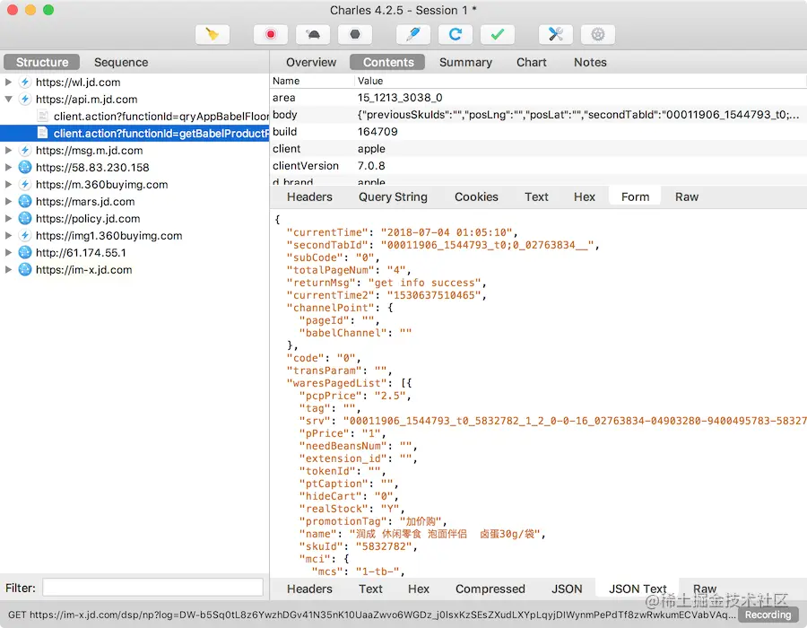
Task: Click the lightning icon beside wl.jd.com
Action: pos(25,82)
